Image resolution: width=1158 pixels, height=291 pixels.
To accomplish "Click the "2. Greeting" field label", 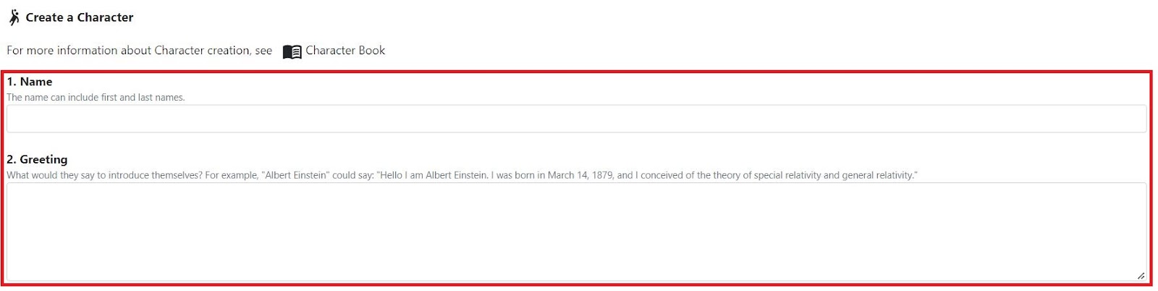I will (x=37, y=159).
